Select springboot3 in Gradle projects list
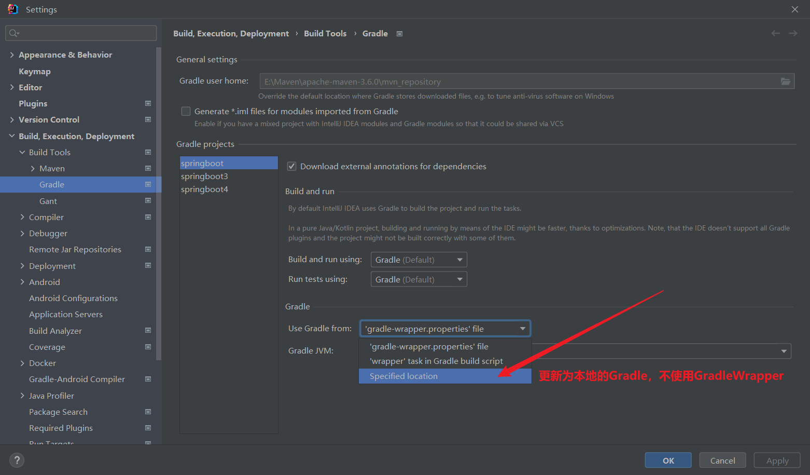Image resolution: width=810 pixels, height=475 pixels. point(229,176)
